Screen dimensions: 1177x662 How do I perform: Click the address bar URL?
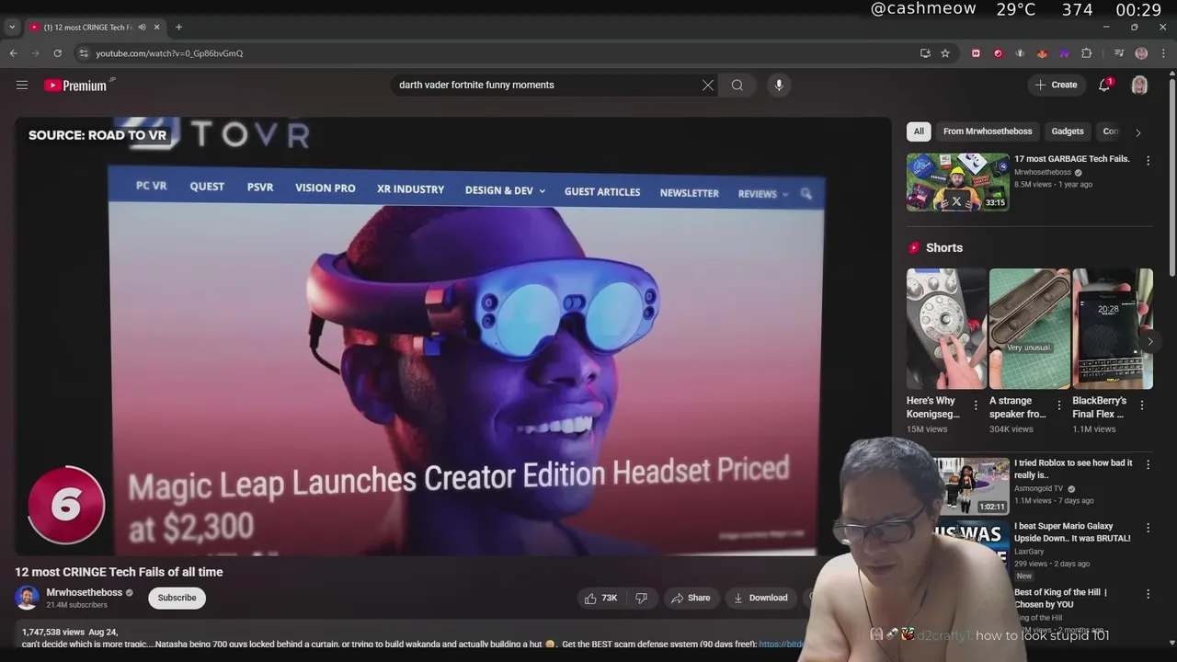click(x=169, y=53)
